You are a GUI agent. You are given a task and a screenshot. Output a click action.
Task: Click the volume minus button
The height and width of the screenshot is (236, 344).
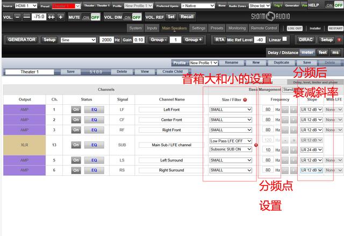17,17
